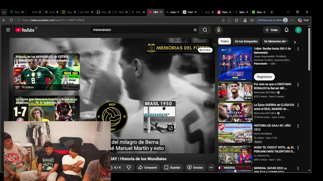Open the Historia de los Mundiales playlist card
The image size is (323, 181).
point(46,72)
